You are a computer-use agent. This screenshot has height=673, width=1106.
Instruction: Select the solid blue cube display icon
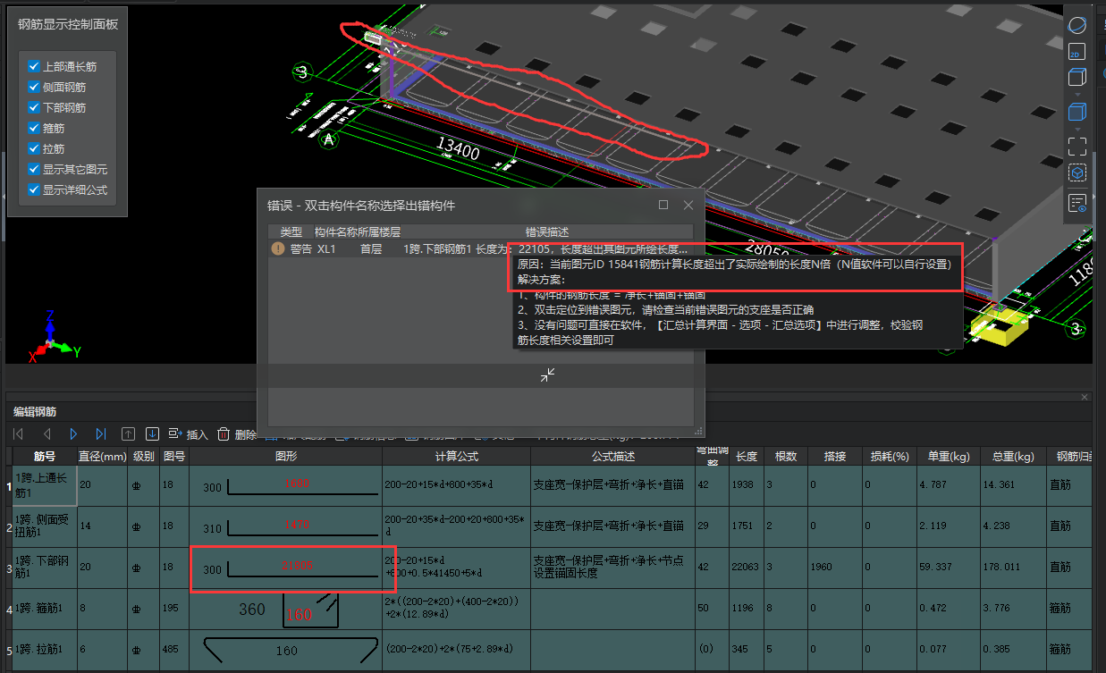coord(1077,113)
